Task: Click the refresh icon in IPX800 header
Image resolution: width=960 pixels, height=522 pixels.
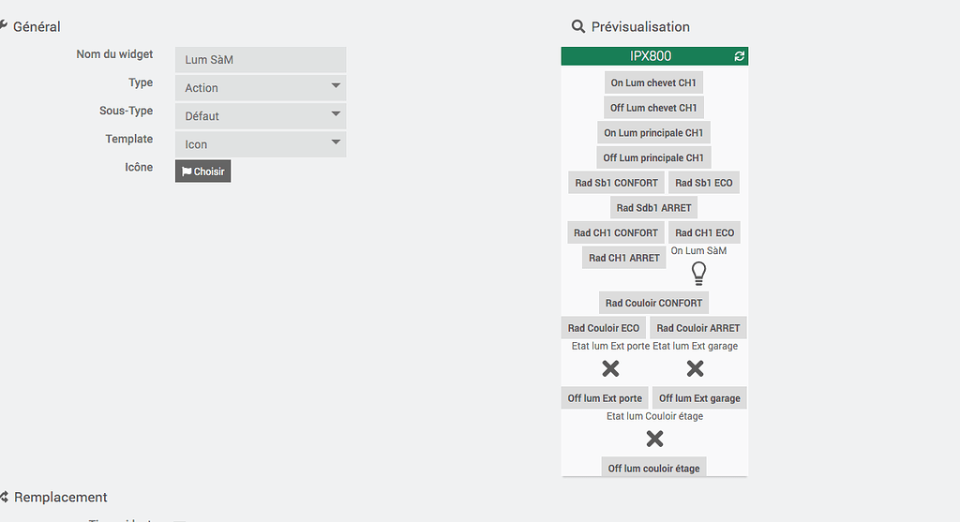Action: (739, 56)
